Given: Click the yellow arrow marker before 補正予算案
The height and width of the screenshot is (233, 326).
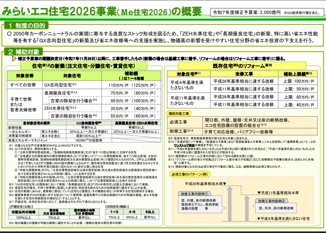Looking at the screenshot, I should (x=14, y=58).
